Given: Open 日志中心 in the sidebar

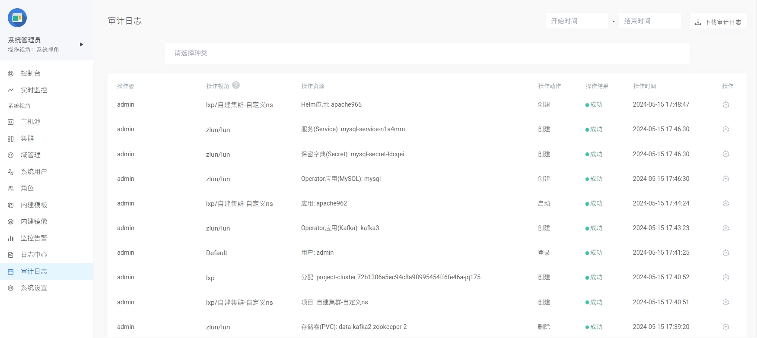Looking at the screenshot, I should pos(34,255).
